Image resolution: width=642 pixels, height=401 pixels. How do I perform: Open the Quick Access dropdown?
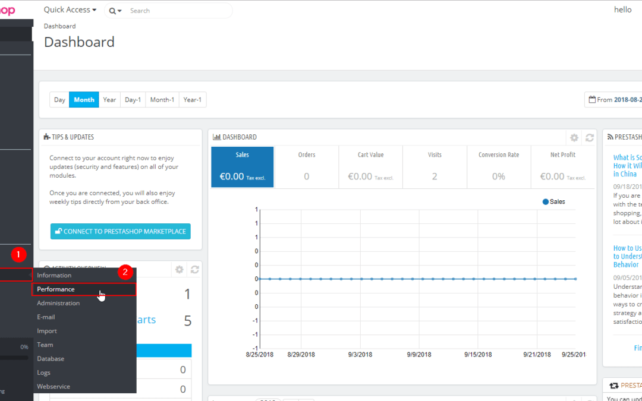point(70,10)
